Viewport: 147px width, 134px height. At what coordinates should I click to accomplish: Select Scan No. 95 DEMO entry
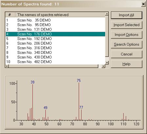pos(55,25)
